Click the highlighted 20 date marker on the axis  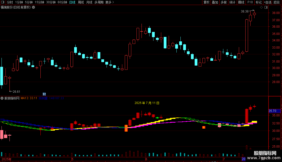point(244,159)
